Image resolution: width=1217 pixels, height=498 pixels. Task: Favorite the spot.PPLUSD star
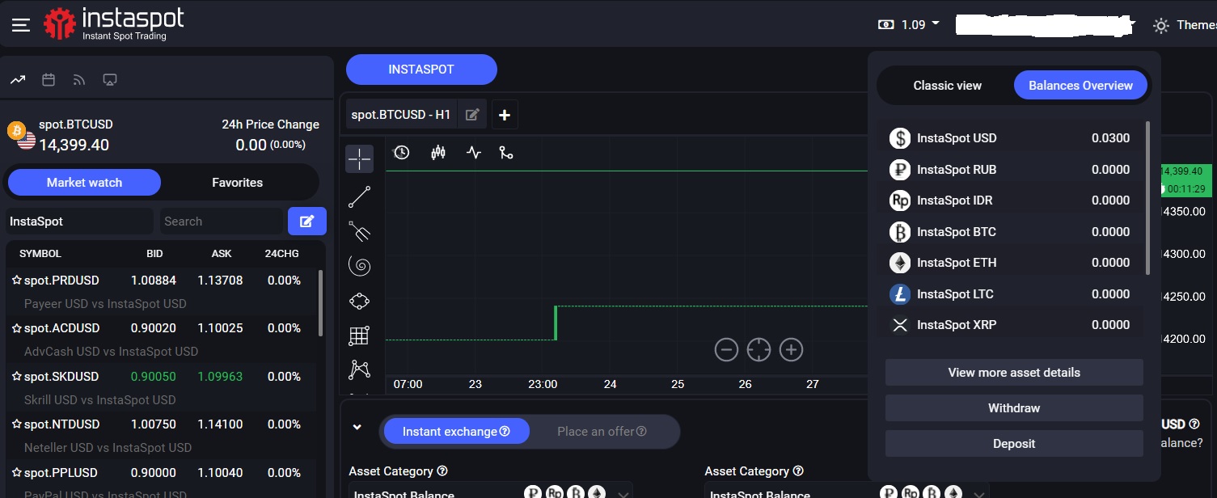coord(16,473)
